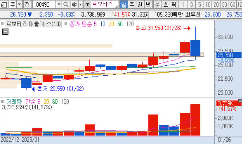
Task: Click the 109,330백만 trading value
Action: (x=169, y=15)
